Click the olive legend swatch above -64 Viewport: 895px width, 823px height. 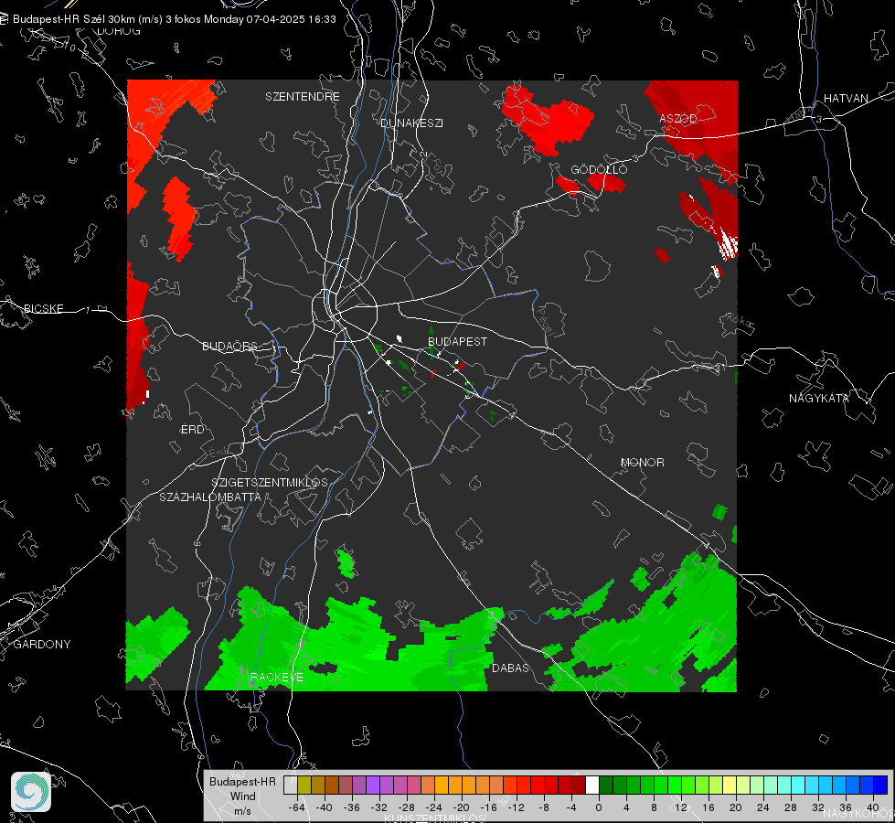tap(304, 785)
